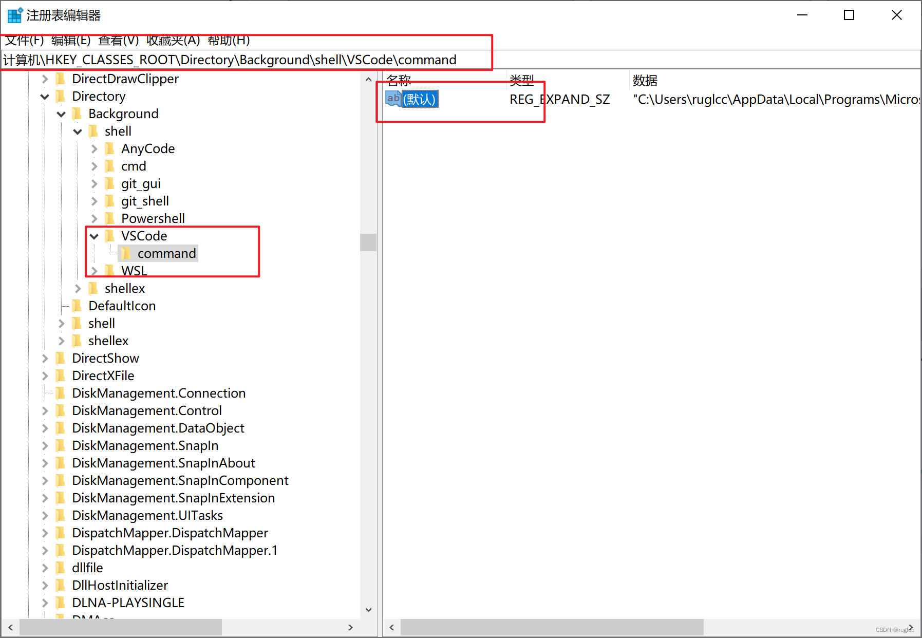Expand the shellex key under shell
Screen dimensions: 922x638
point(78,288)
